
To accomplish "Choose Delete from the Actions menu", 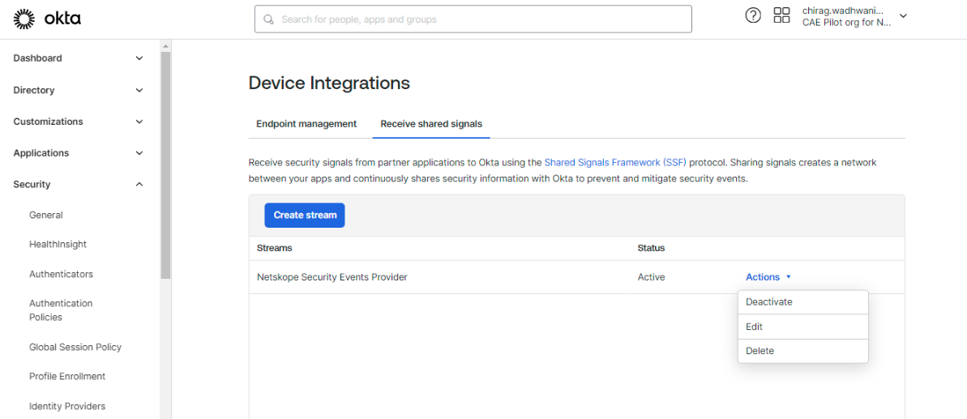I will point(803,351).
